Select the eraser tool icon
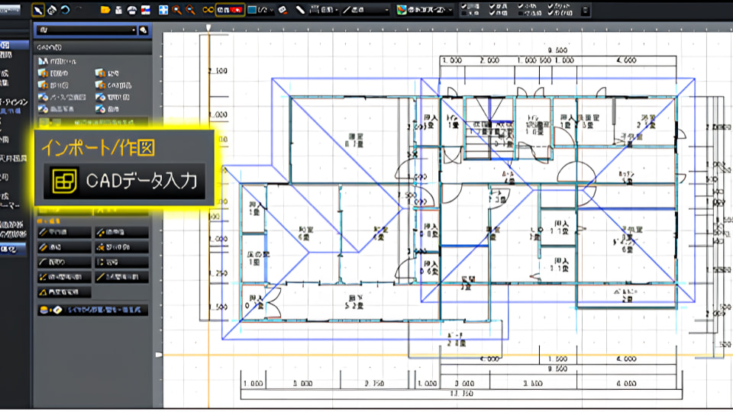The height and width of the screenshot is (412, 733). click(x=283, y=10)
